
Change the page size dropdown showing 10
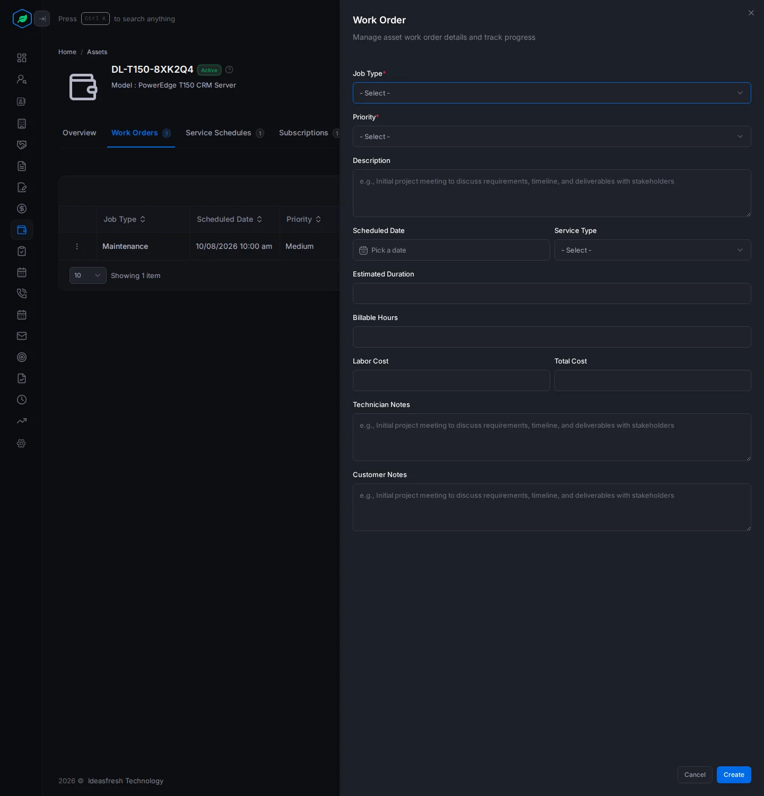[x=88, y=275]
